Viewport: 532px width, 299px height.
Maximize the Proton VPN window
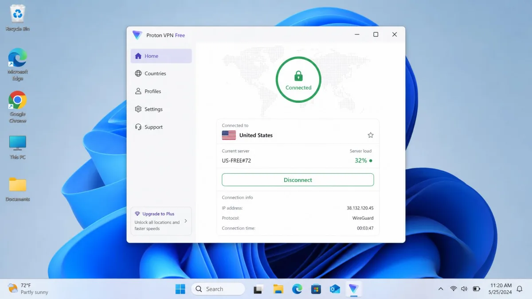tap(376, 35)
